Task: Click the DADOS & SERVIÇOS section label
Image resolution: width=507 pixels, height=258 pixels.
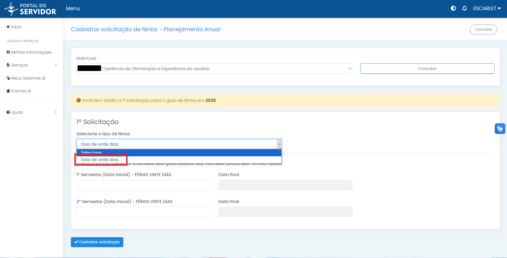Action: [x=23, y=41]
